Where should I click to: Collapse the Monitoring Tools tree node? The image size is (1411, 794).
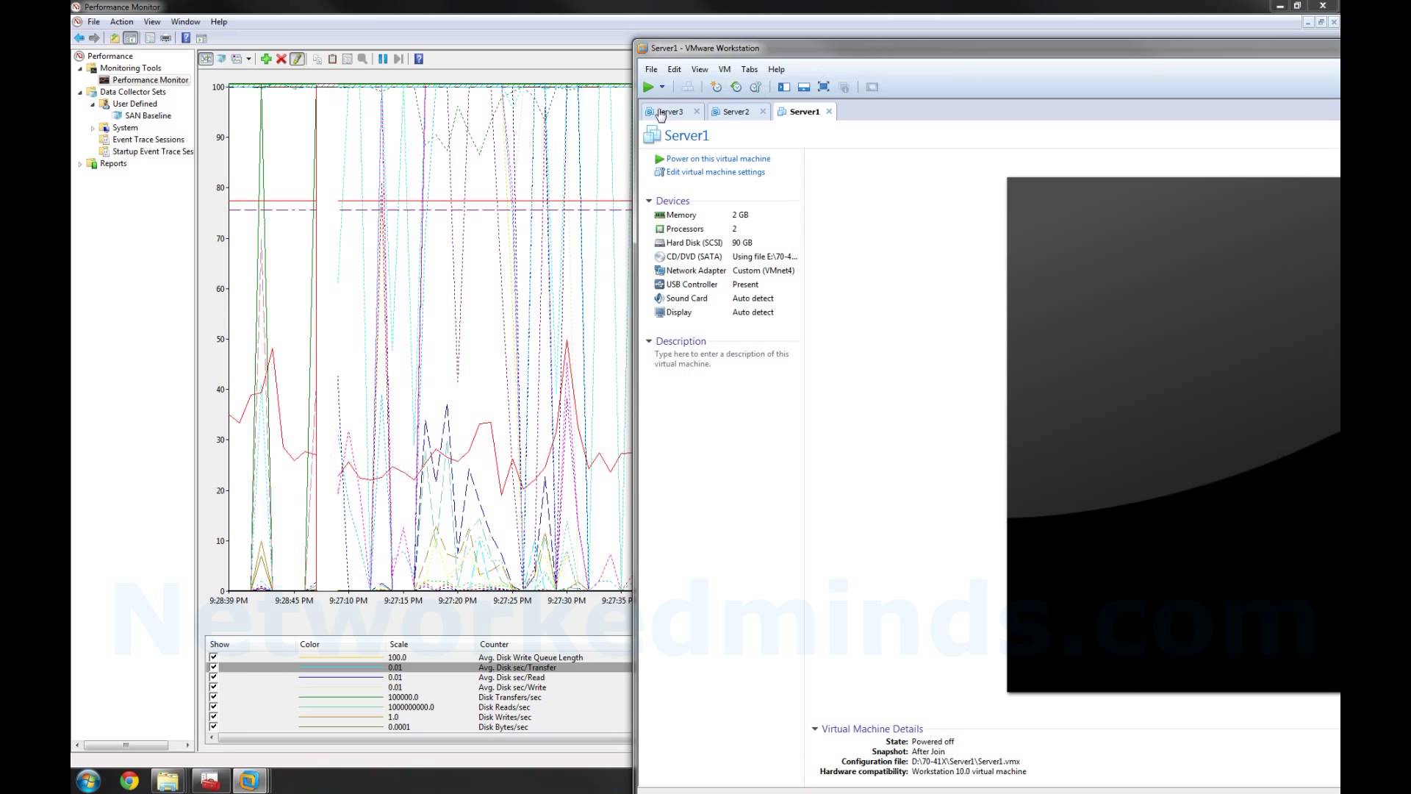81,68
